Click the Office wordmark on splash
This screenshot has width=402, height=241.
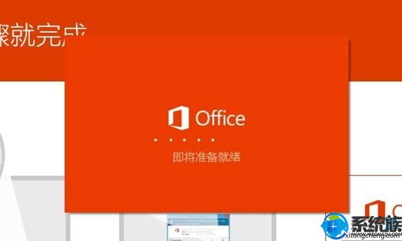[x=220, y=118]
